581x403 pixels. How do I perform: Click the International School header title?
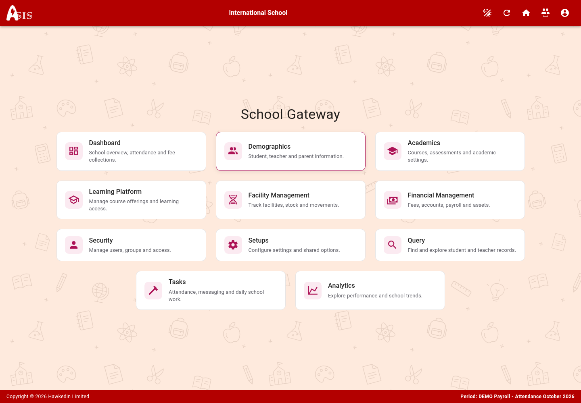(x=258, y=13)
